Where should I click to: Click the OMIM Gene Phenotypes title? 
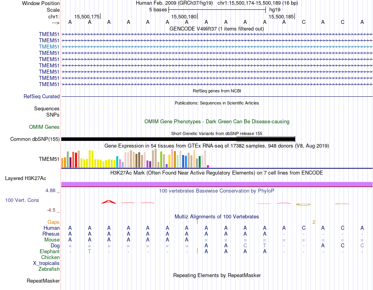click(x=217, y=122)
